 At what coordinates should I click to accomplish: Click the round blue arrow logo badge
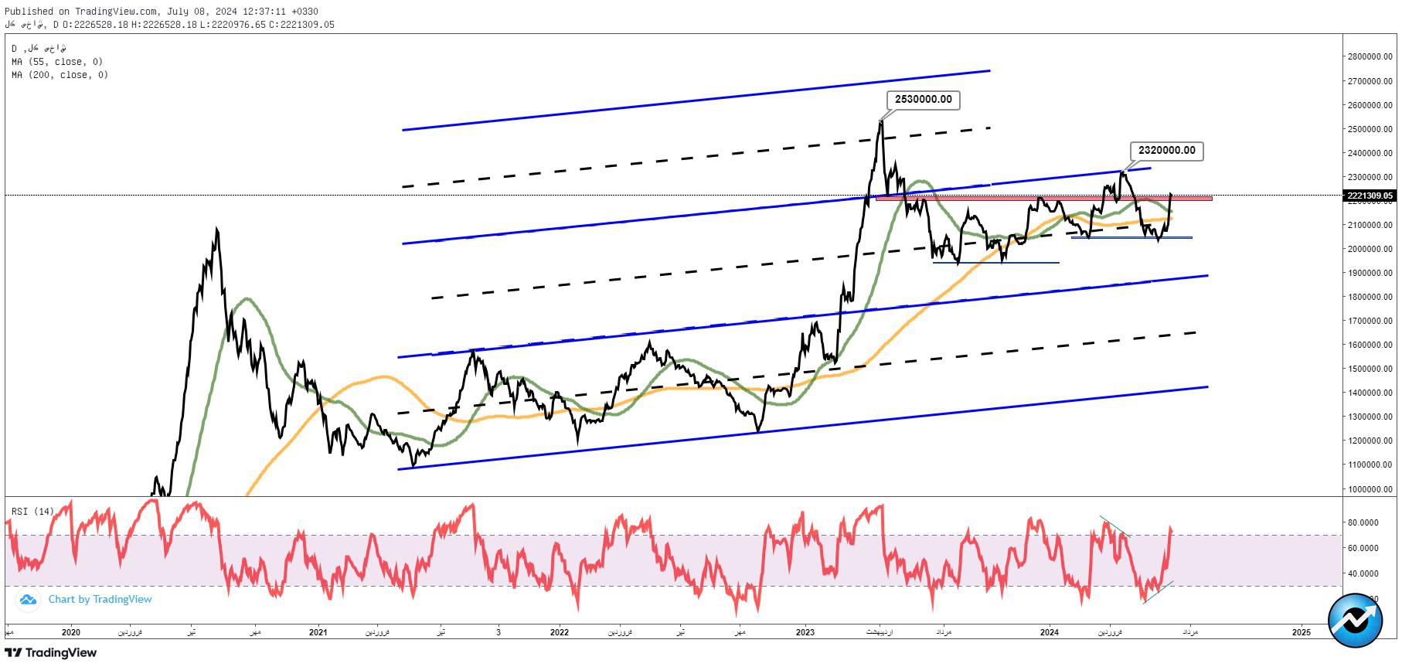tap(1354, 620)
